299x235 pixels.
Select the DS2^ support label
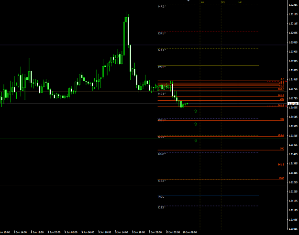point(162,154)
